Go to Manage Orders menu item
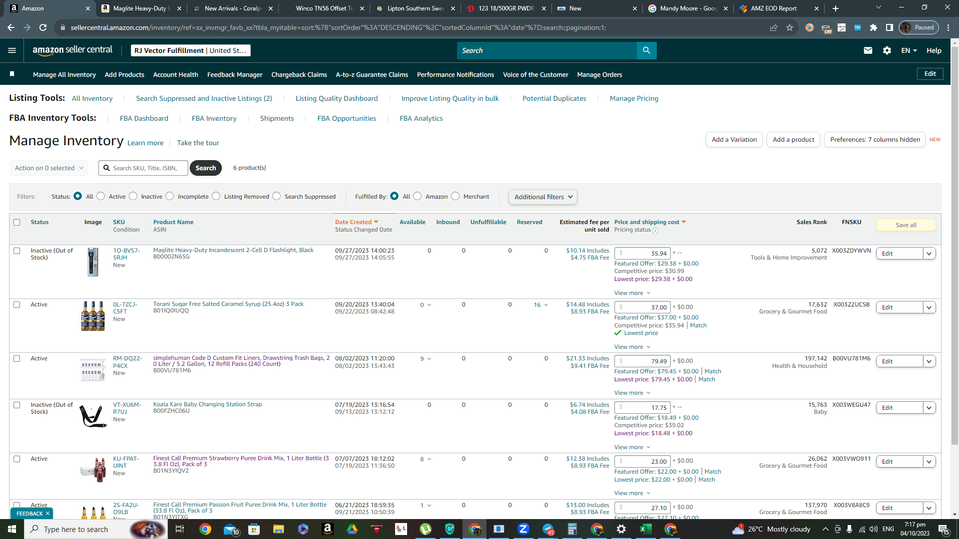The height and width of the screenshot is (539, 959). 599,74
